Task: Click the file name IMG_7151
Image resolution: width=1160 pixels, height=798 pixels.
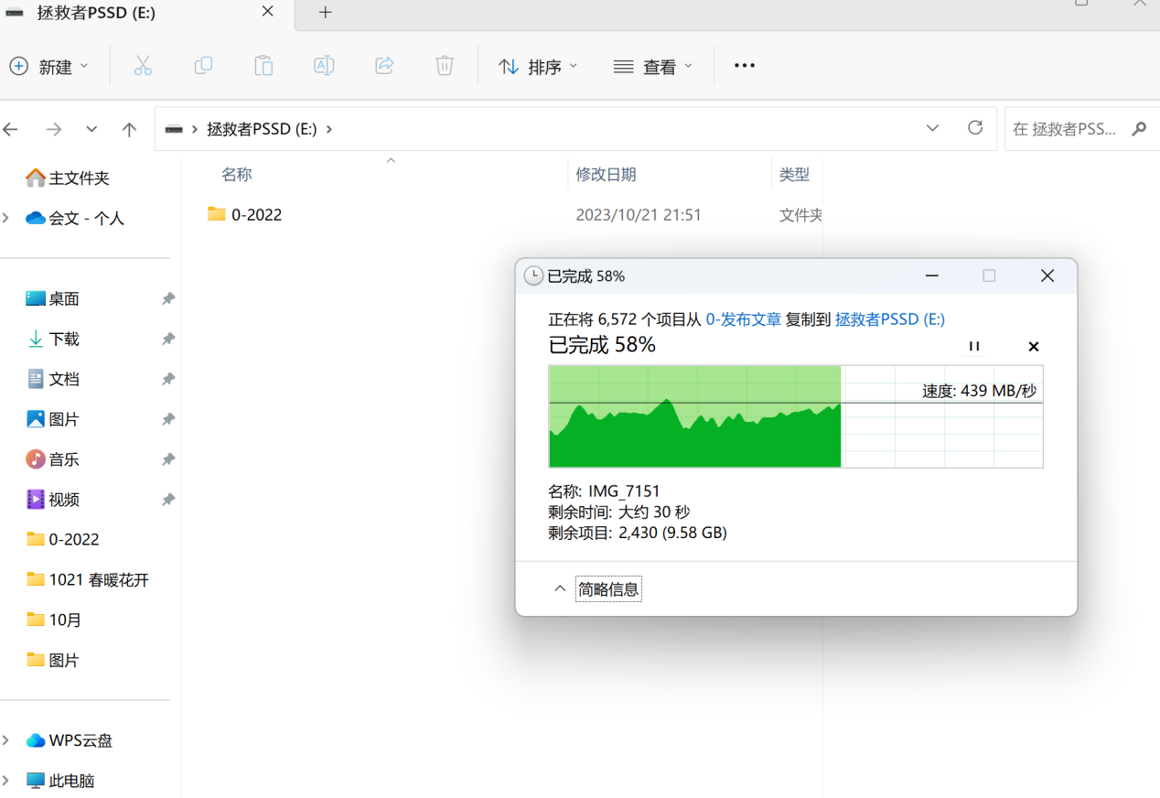Action: pos(624,491)
